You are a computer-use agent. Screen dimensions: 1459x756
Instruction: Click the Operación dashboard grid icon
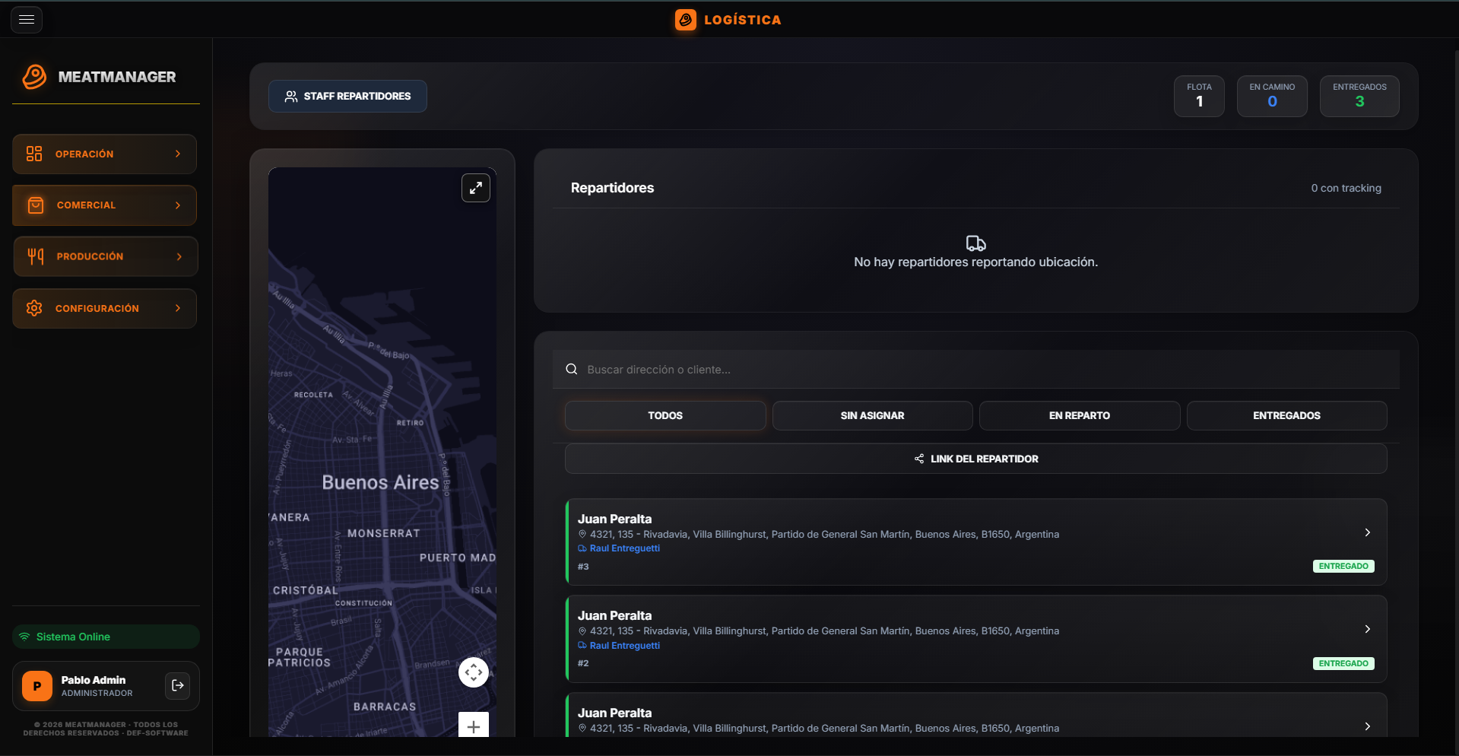pyautogui.click(x=34, y=154)
